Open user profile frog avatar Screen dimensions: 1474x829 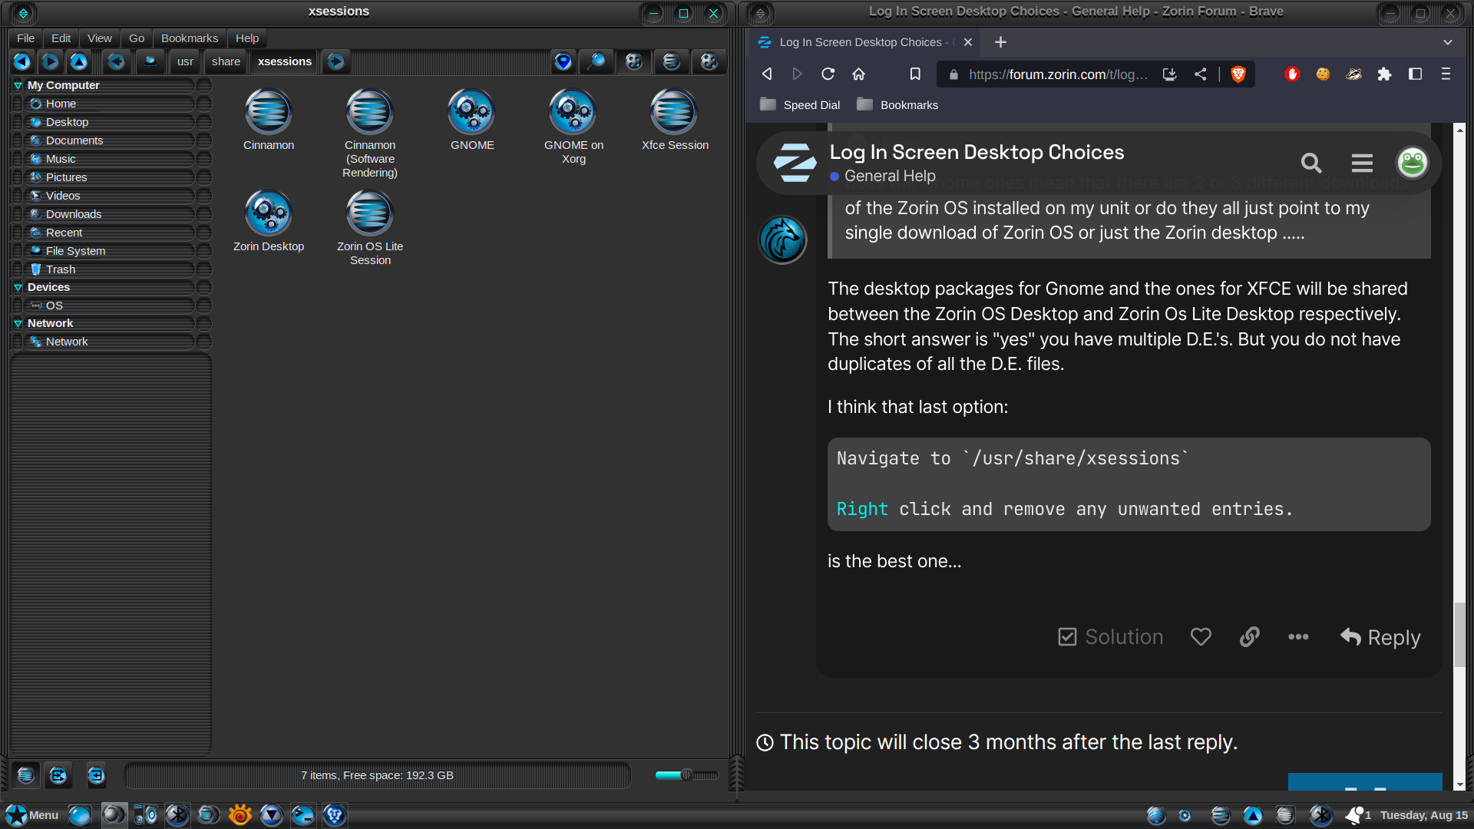1412,163
